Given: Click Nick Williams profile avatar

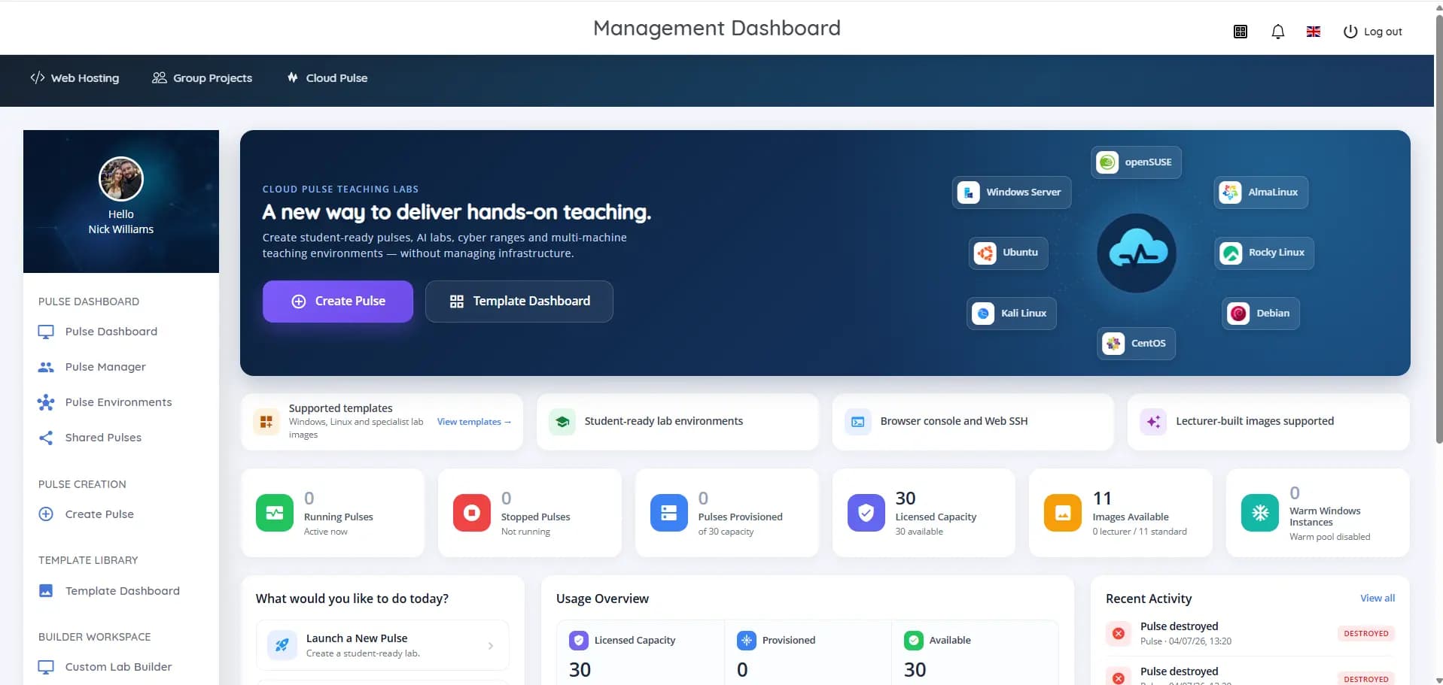Looking at the screenshot, I should [x=121, y=179].
